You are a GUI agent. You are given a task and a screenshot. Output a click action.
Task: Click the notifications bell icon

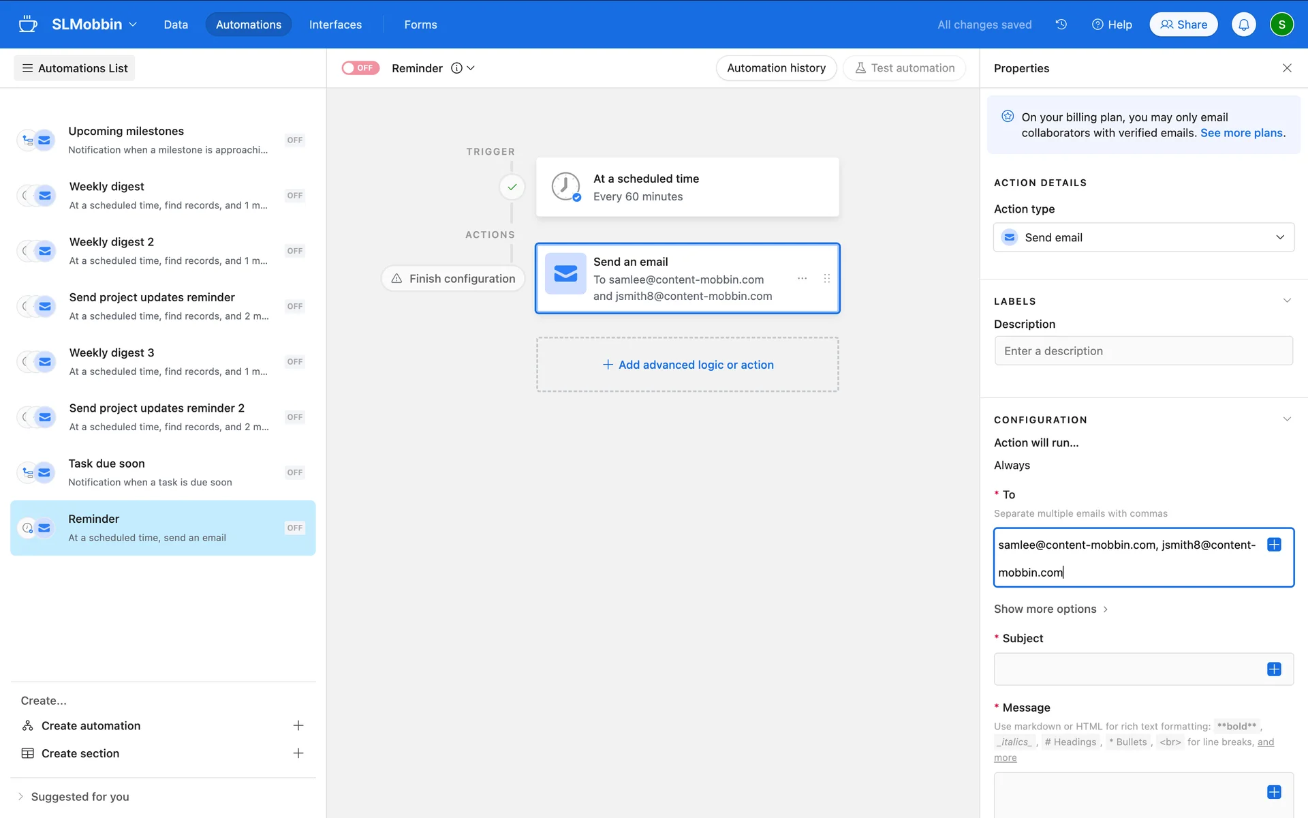[1243, 25]
